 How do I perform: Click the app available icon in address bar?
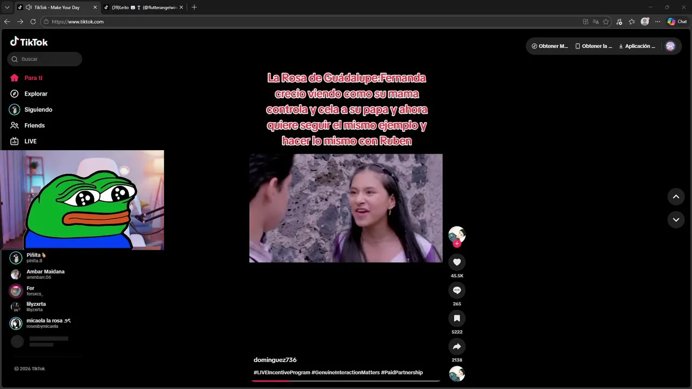pos(585,22)
